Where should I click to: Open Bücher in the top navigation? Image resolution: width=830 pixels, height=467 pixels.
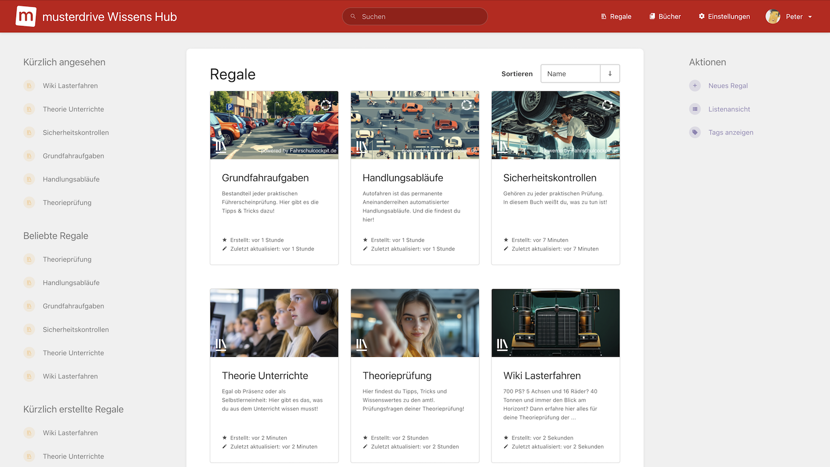pos(665,17)
